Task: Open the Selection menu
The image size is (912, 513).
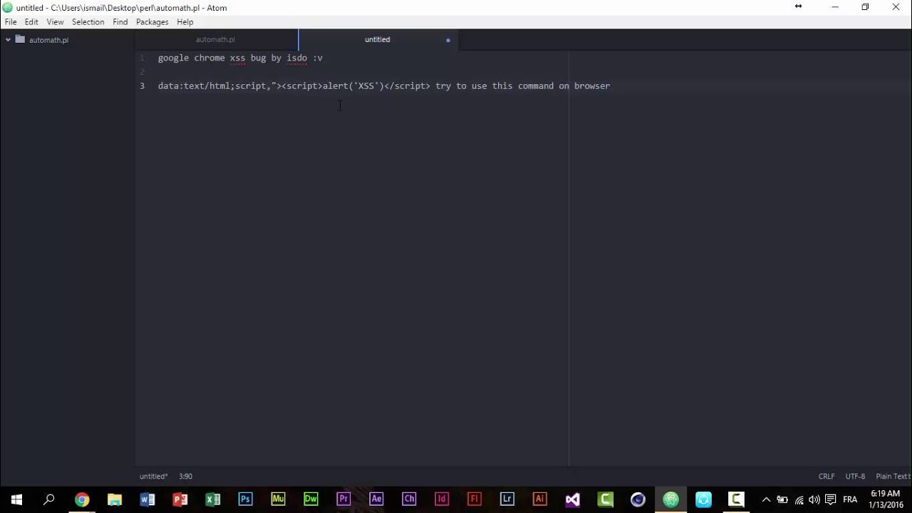Action: pos(88,22)
